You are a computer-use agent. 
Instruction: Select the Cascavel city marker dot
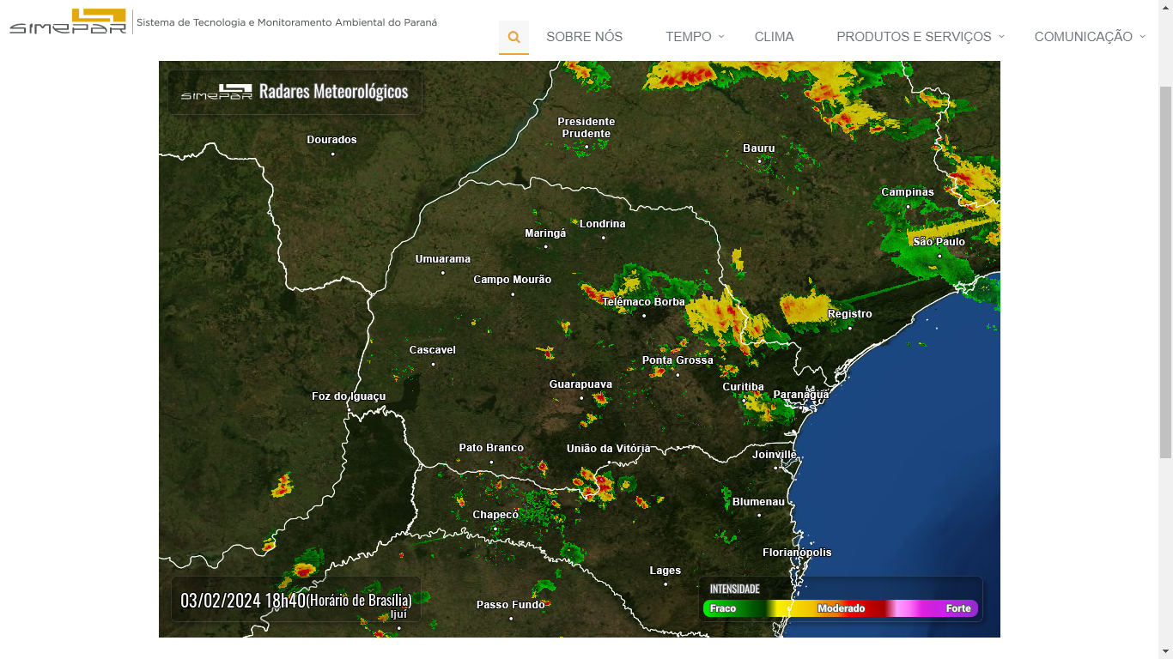433,364
